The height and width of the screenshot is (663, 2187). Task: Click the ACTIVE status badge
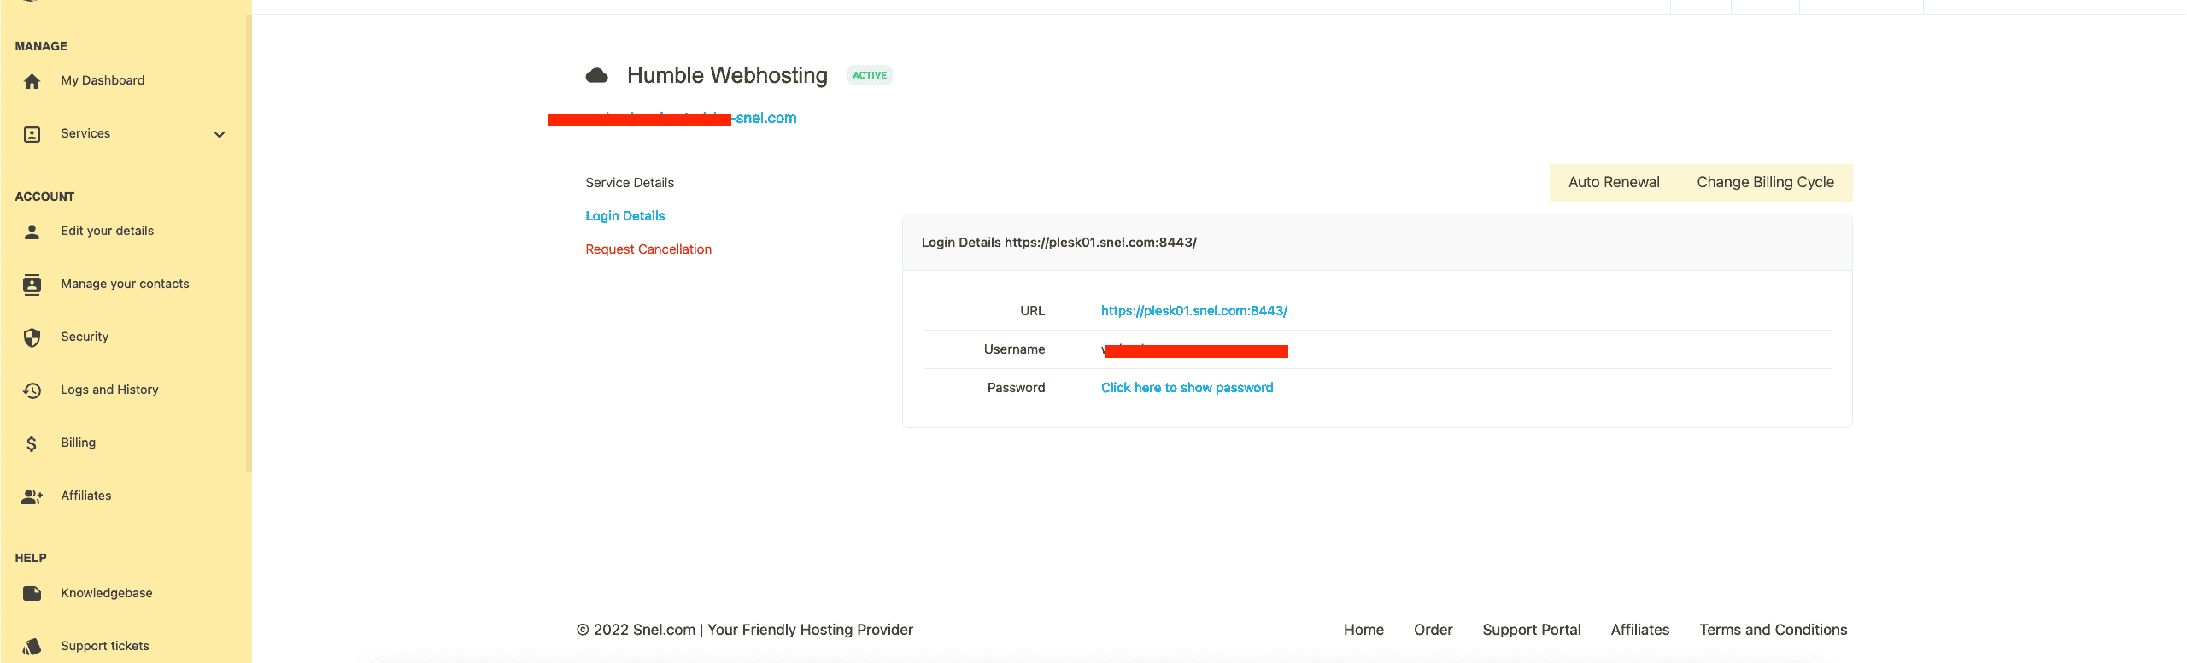pyautogui.click(x=870, y=75)
